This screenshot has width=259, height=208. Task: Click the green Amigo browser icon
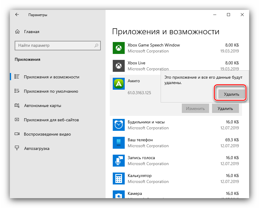118,84
